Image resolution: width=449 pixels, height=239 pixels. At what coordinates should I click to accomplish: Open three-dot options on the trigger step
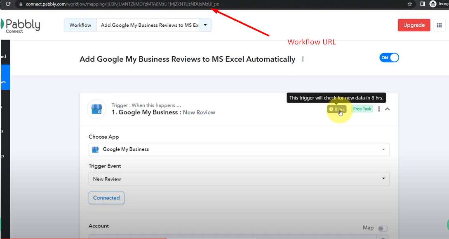click(x=379, y=109)
